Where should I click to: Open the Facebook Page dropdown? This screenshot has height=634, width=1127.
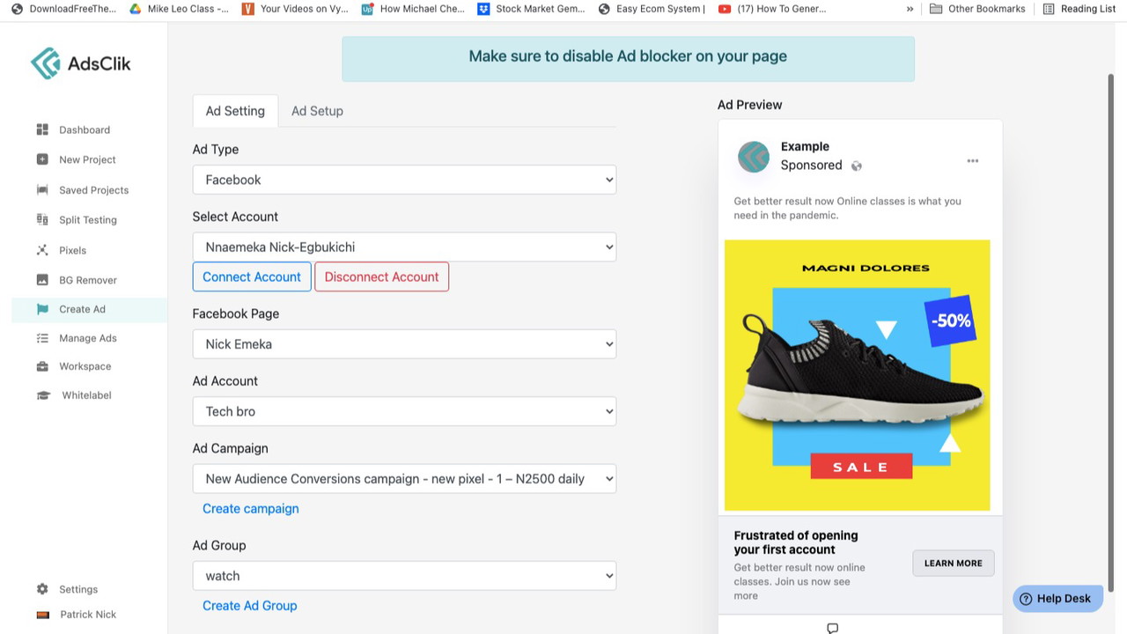click(404, 343)
